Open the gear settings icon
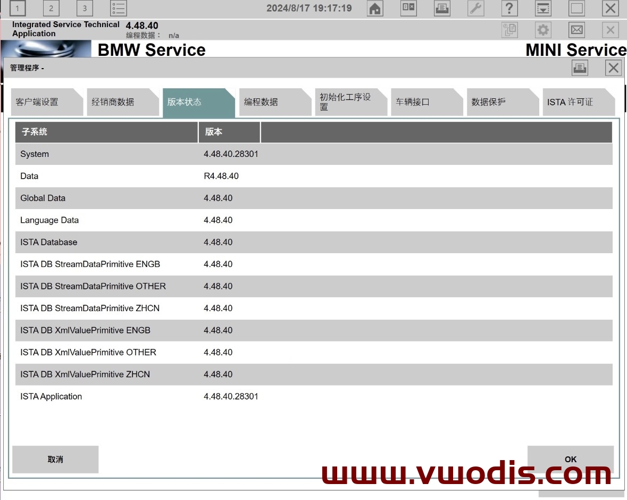Screen dimensions: 627x500 pyautogui.click(x=543, y=30)
